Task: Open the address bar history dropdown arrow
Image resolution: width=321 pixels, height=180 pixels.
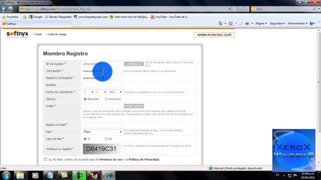Action: pyautogui.click(x=230, y=9)
